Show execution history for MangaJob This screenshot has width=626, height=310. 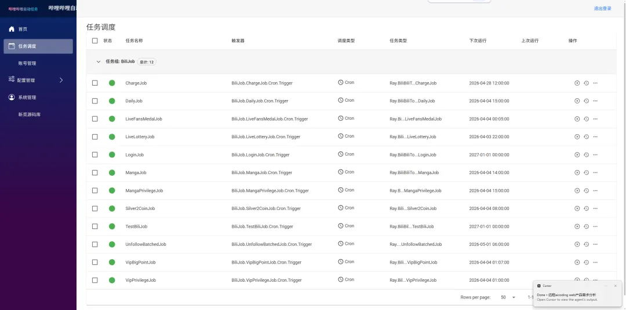tap(586, 173)
